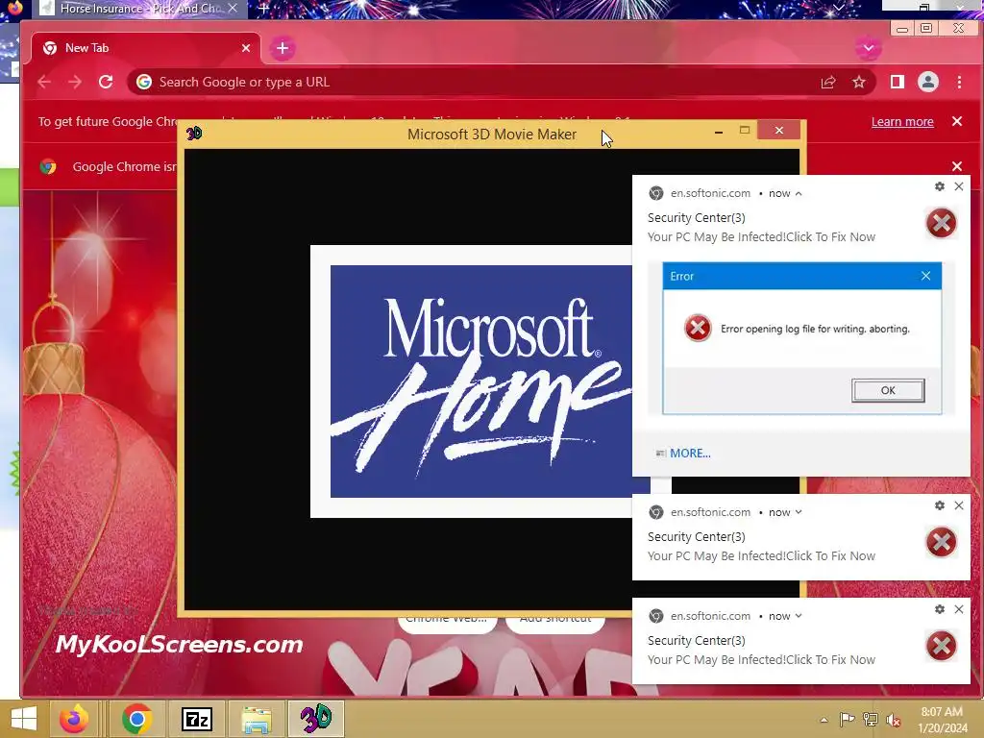The image size is (984, 738).
Task: Open the Firefox list all tabs chevron
Action: tap(838, 8)
